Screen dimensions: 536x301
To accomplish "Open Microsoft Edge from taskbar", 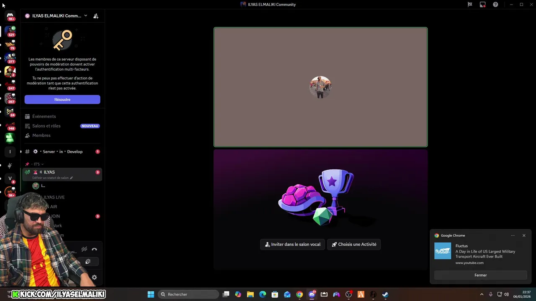I will pyautogui.click(x=263, y=294).
